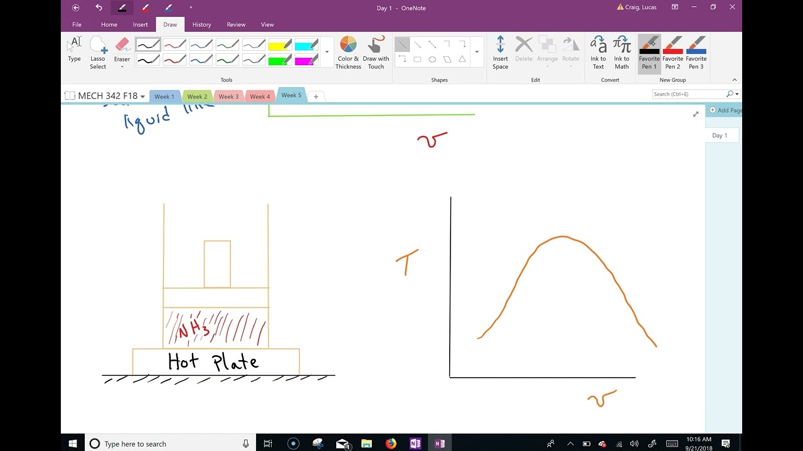
Task: Select the oval shape
Action: click(x=432, y=60)
